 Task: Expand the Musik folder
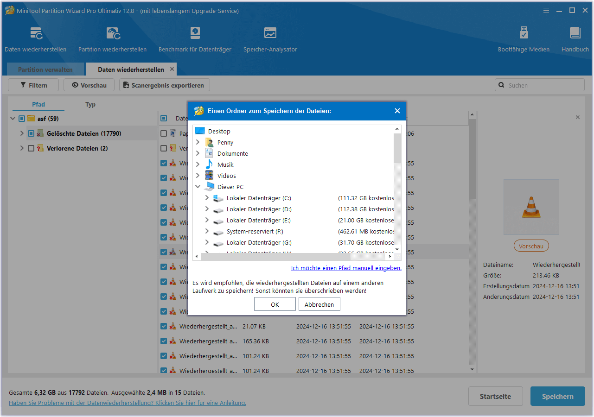click(198, 164)
